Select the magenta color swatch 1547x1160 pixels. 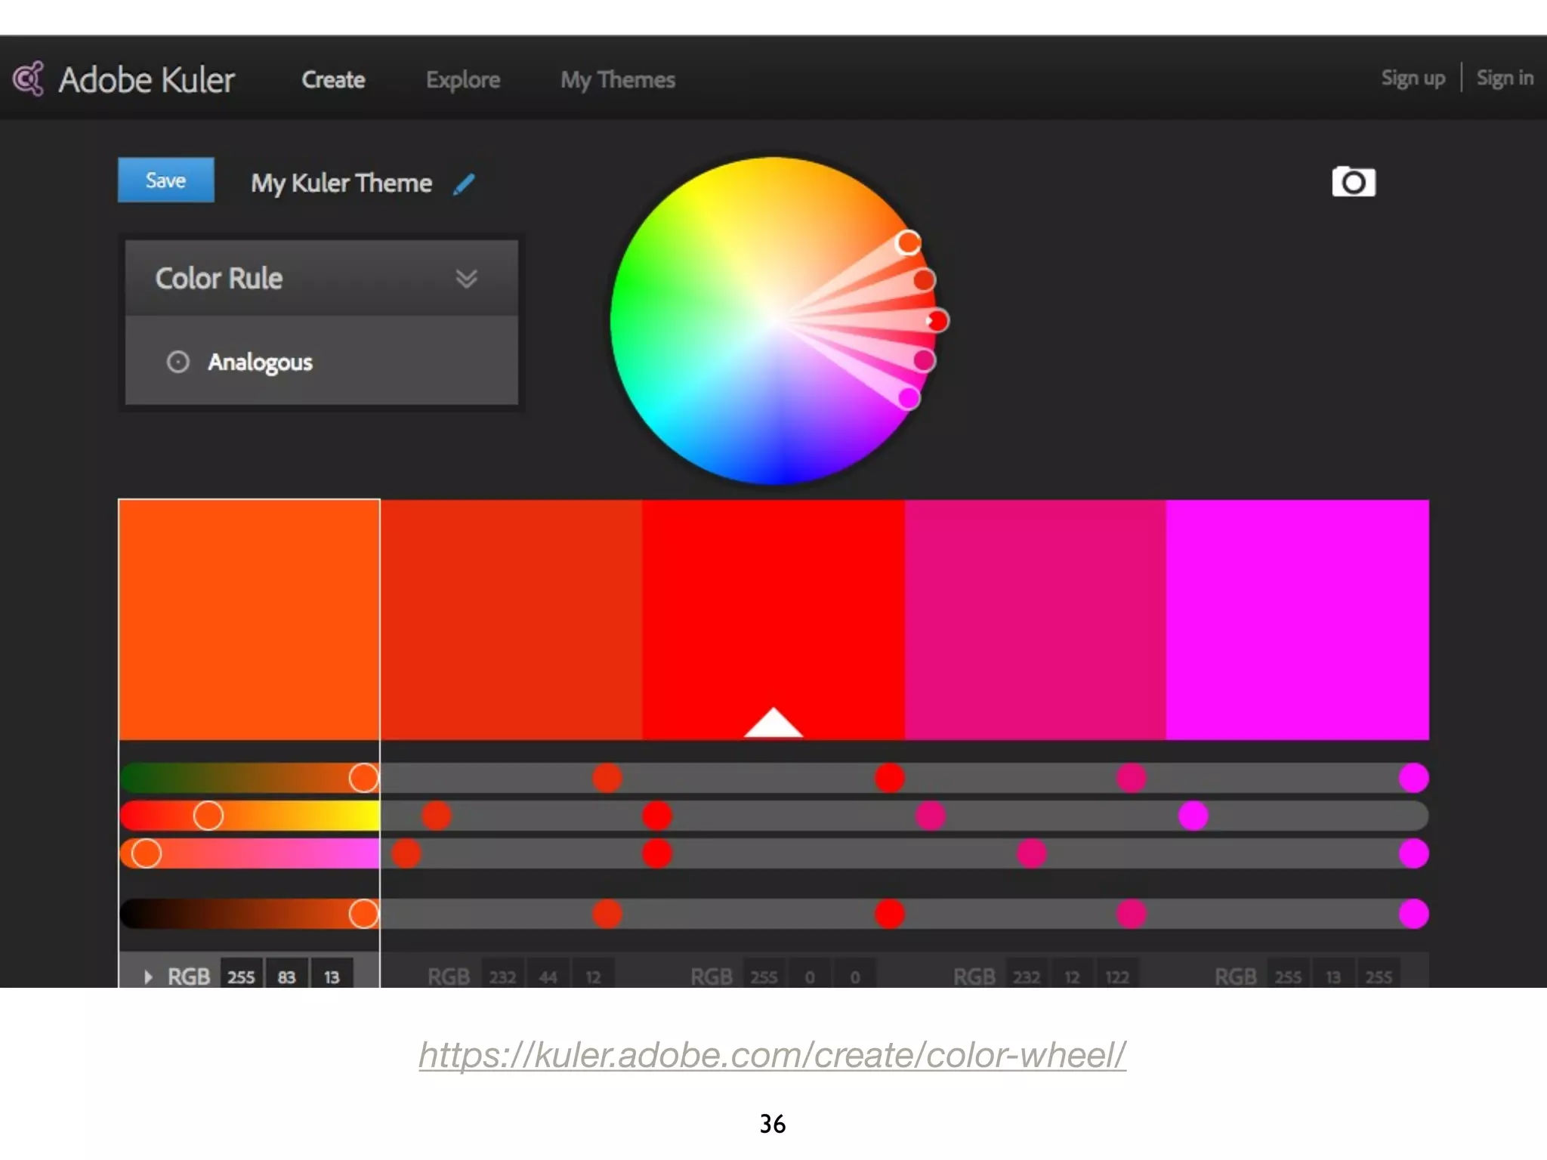(1298, 619)
